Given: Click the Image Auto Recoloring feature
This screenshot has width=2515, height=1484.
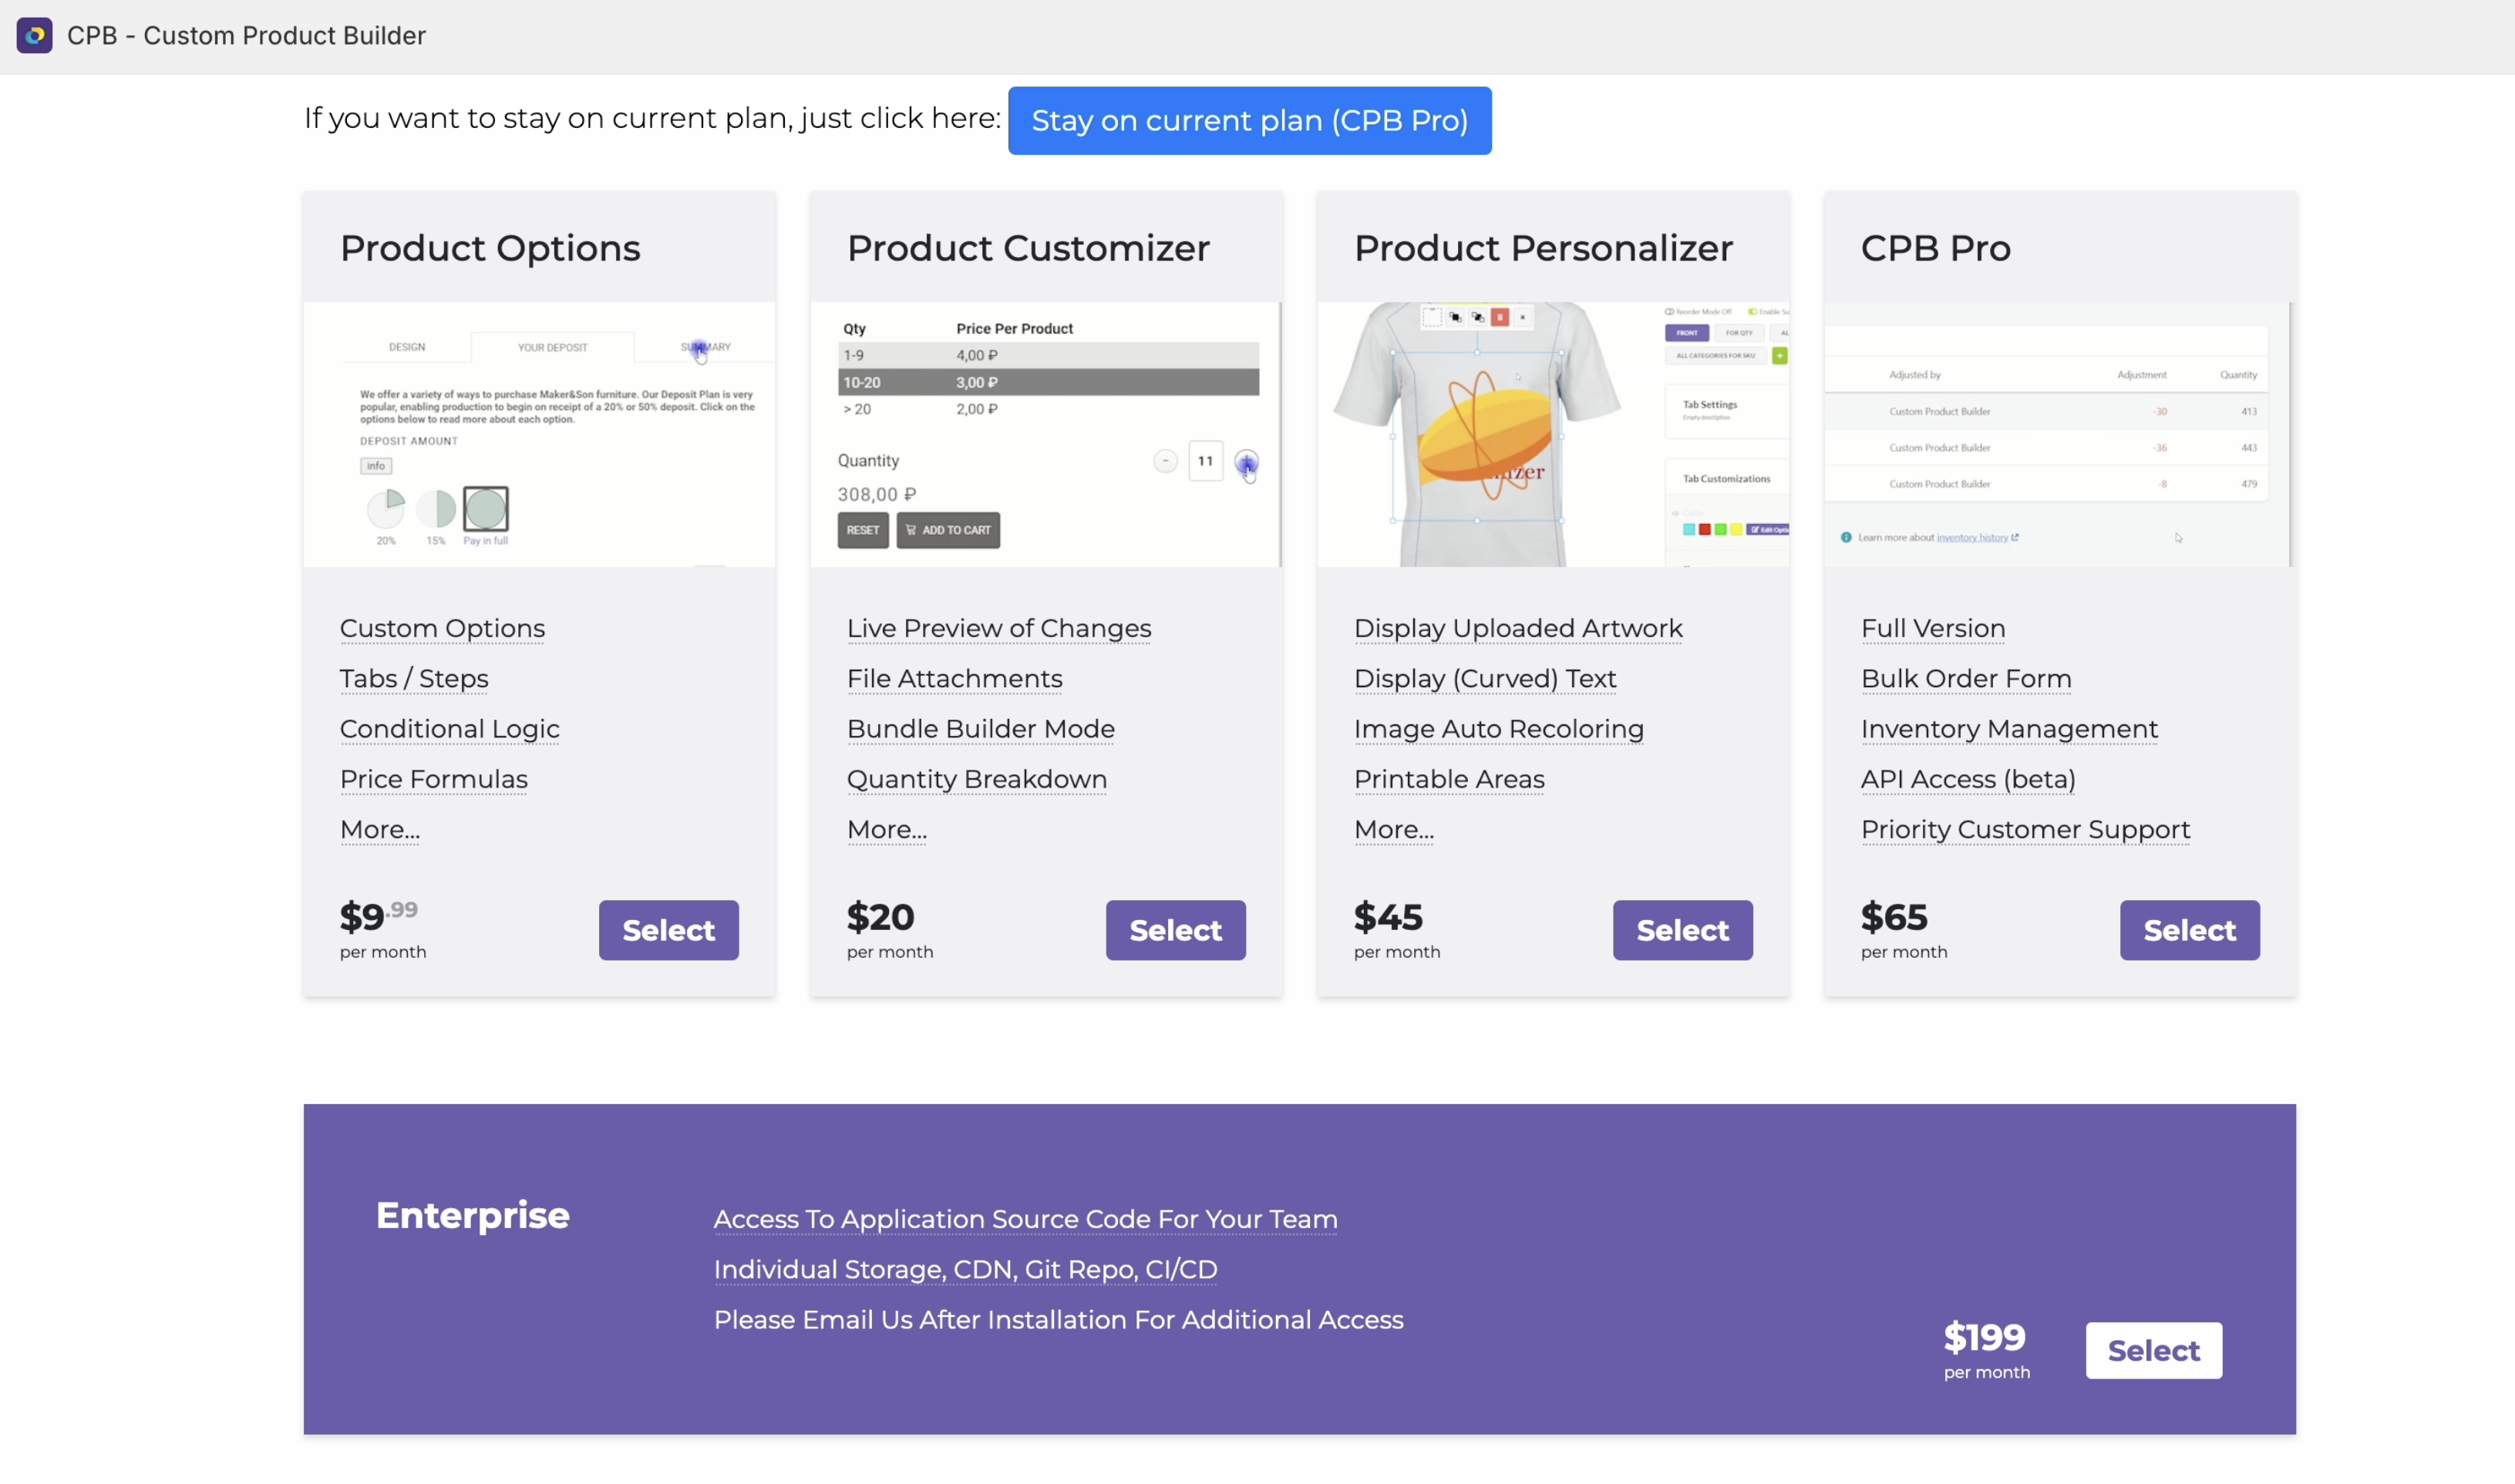Looking at the screenshot, I should coord(1499,729).
